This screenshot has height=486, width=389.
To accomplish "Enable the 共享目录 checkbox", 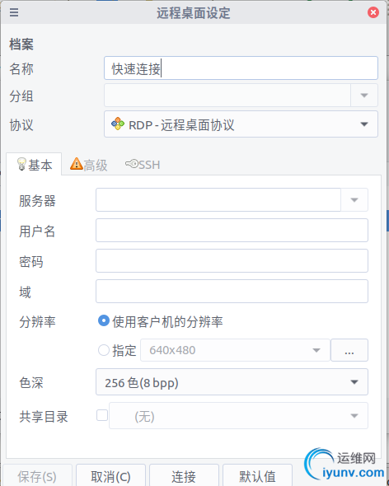I will [102, 415].
